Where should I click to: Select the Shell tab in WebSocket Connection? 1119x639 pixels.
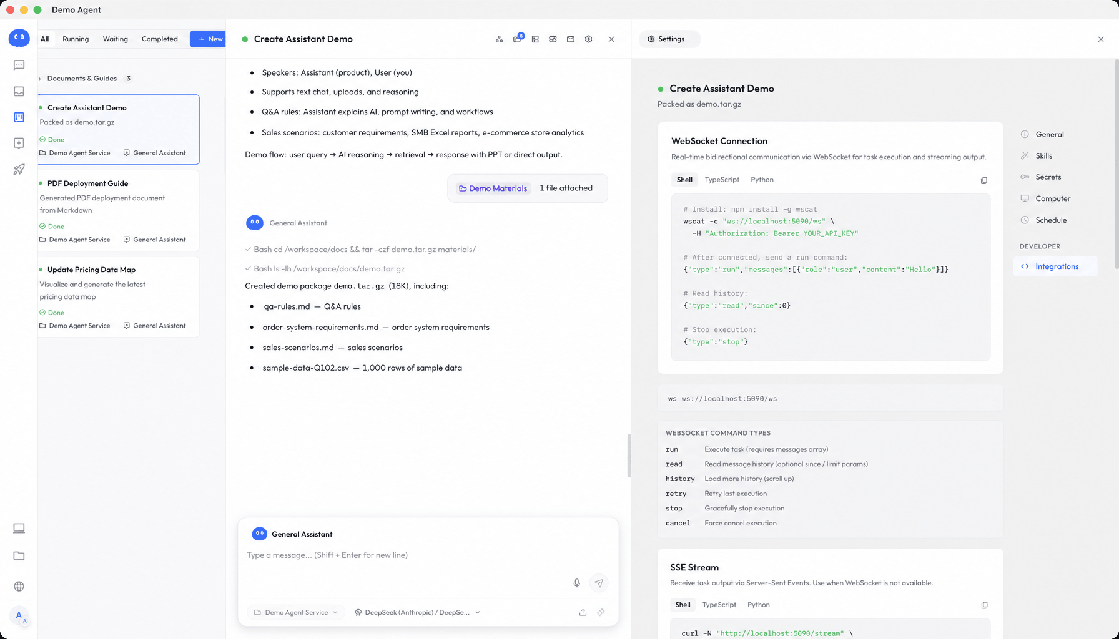(x=684, y=180)
